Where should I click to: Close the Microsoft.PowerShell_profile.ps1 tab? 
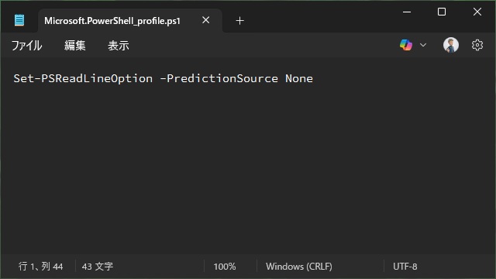pos(205,20)
